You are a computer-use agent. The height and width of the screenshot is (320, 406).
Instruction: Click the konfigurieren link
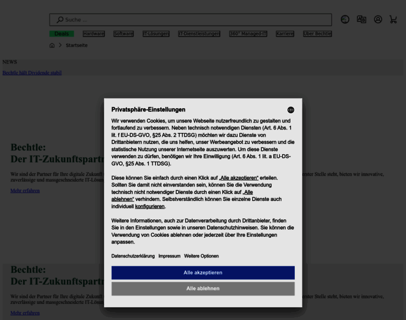coord(150,206)
